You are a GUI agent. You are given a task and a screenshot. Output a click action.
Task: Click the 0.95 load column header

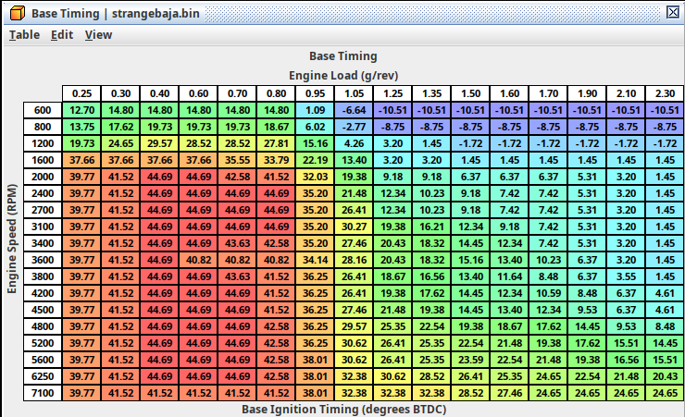coord(316,93)
